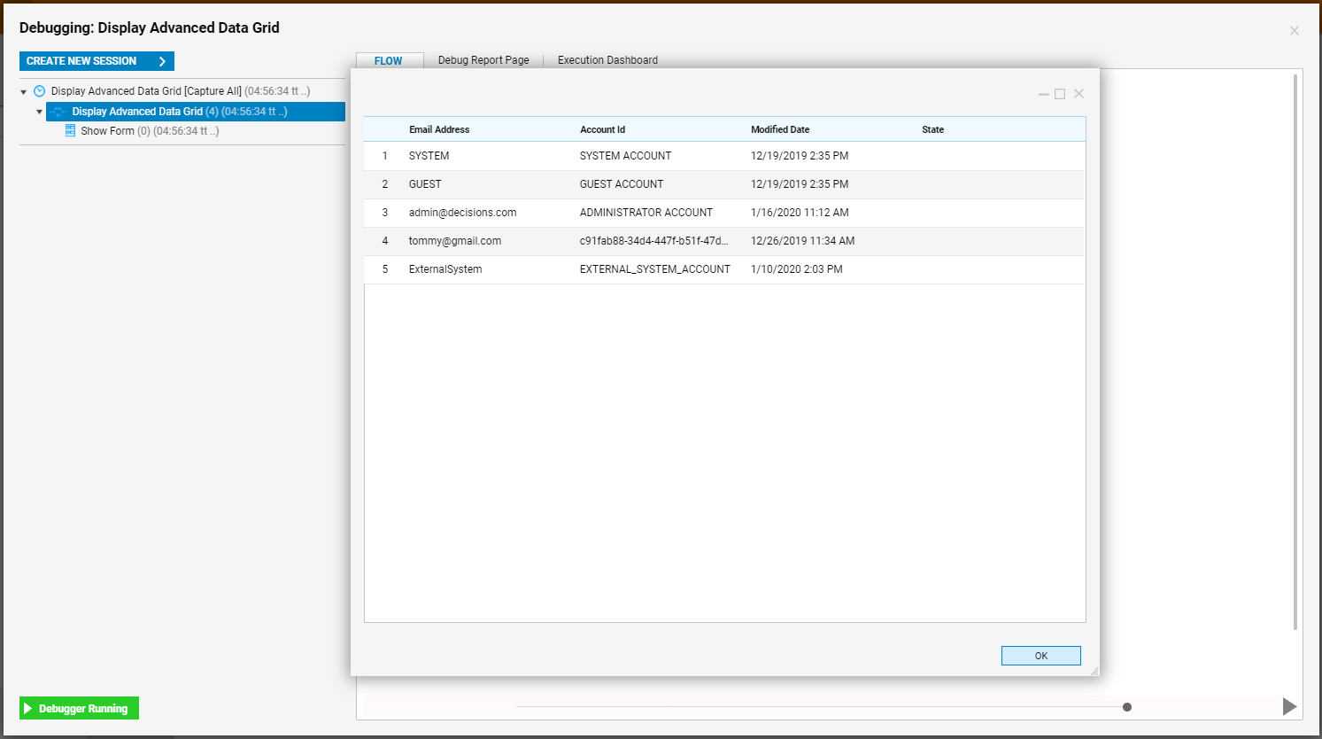1322x739 pixels.
Task: Click the play arrow at timeline end
Action: 1289,706
